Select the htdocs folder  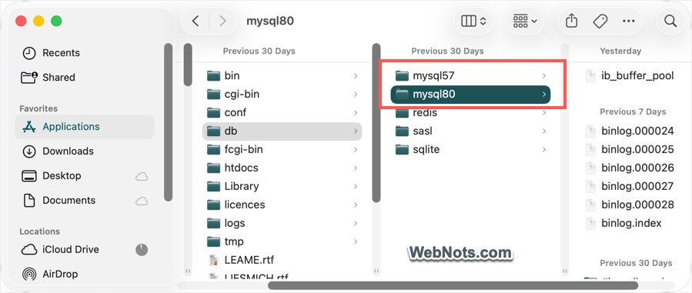(x=282, y=168)
